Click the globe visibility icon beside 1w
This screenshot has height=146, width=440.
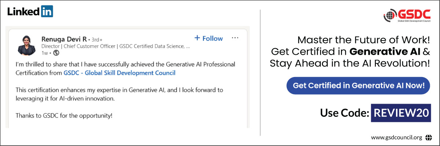point(56,53)
